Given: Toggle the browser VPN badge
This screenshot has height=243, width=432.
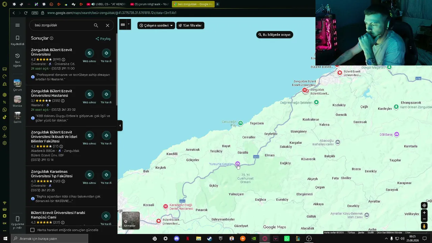Looking at the screenshot, I should (x=35, y=13).
